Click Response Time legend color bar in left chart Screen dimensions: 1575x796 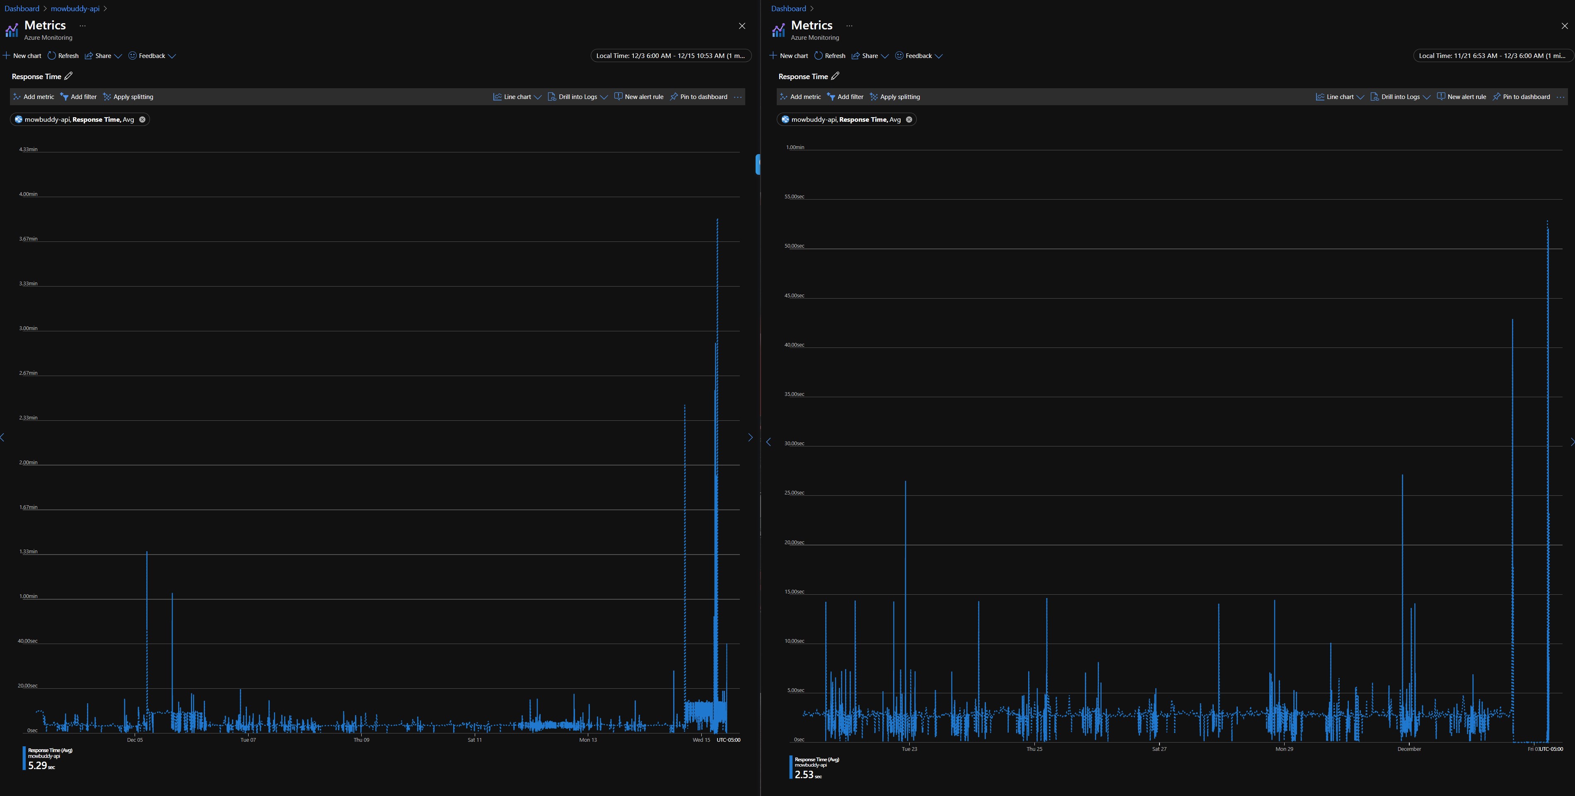(24, 758)
